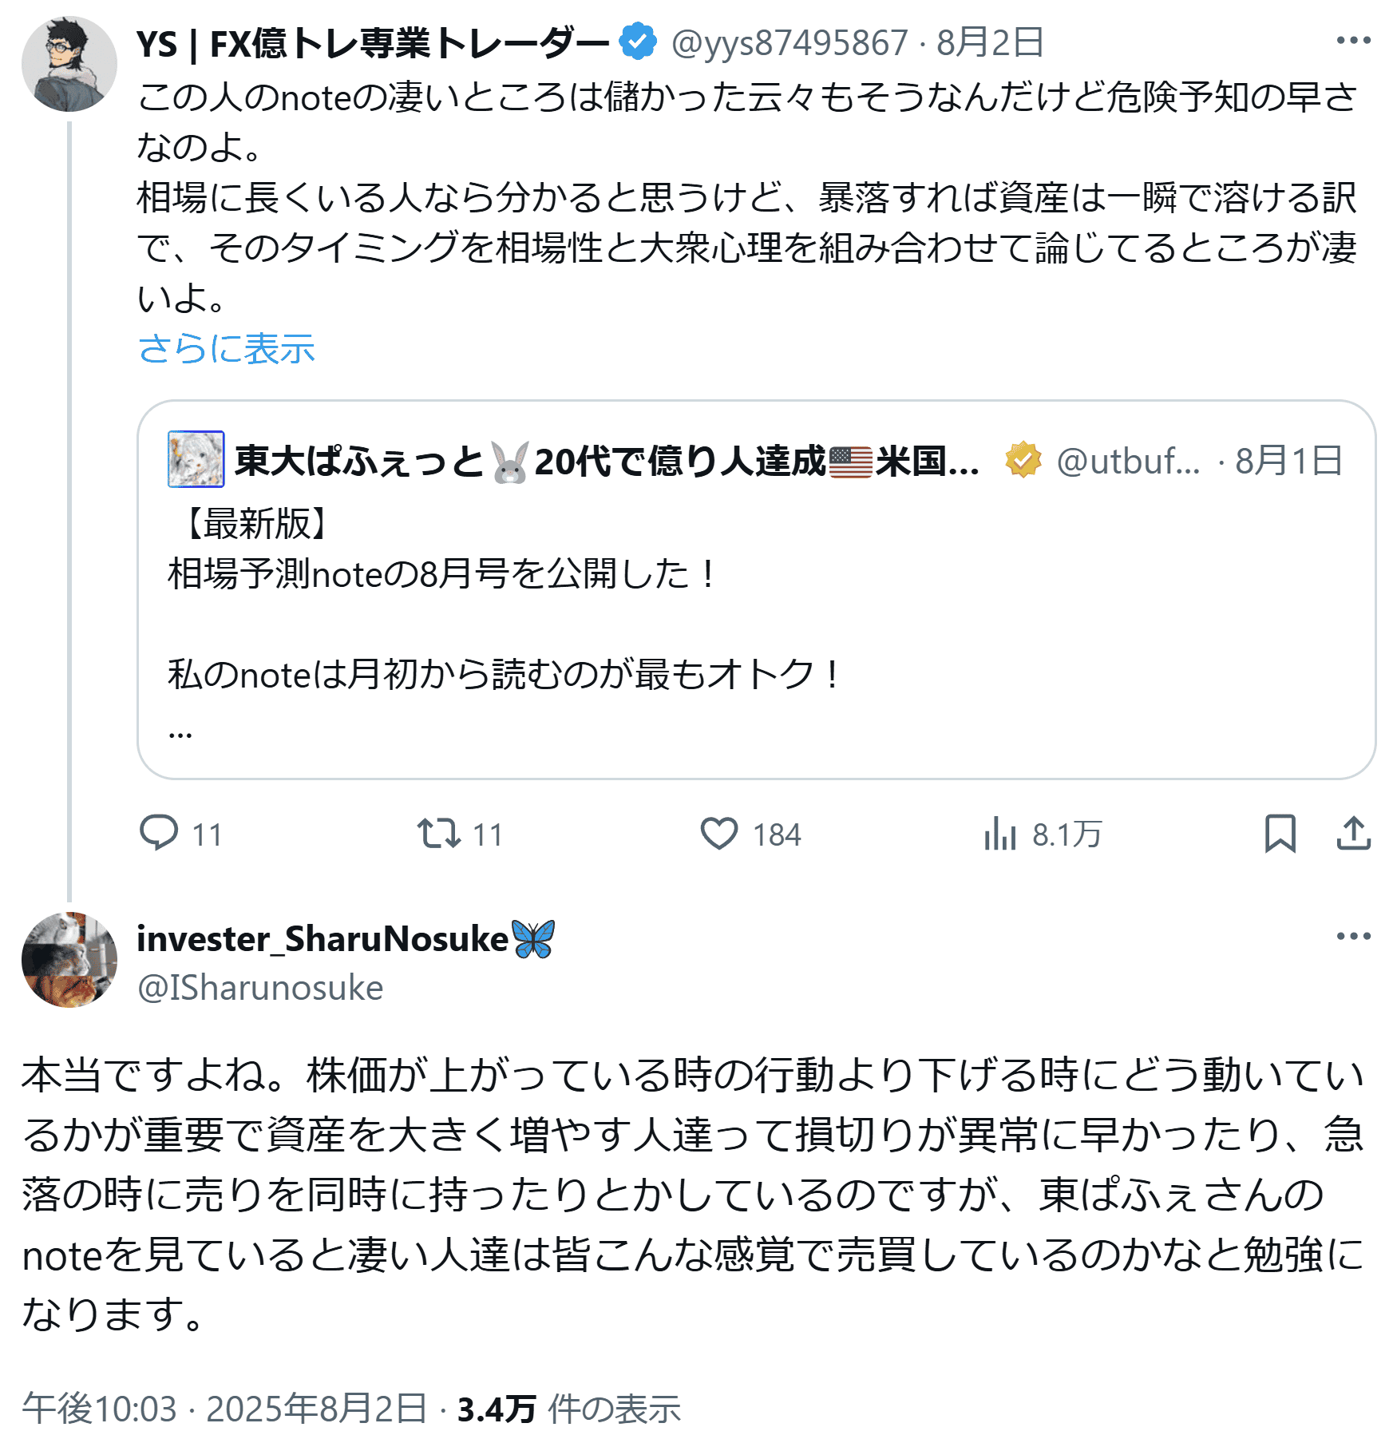This screenshot has width=1393, height=1435.
Task: Open invester_SharuNosuke profile avatar
Action: [69, 960]
